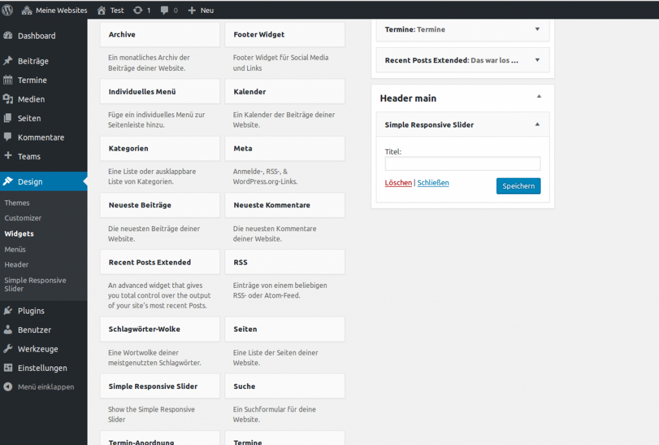Screen dimensions: 659x445
Task: Select the Kategorien available widget
Action: [x=160, y=149]
